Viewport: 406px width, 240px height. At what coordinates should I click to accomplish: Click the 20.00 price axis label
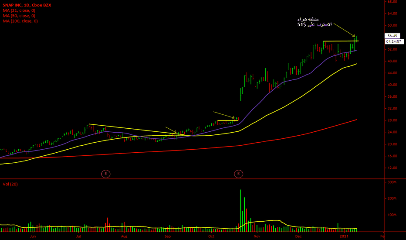[392, 144]
